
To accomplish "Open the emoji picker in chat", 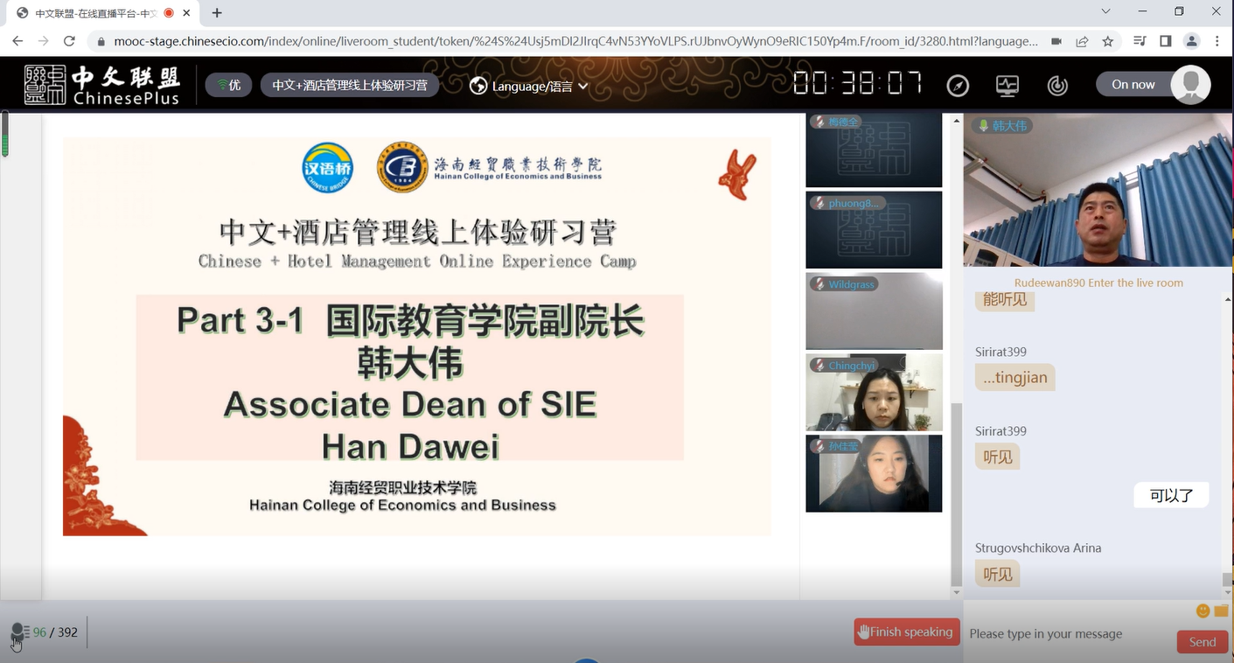I will click(x=1203, y=611).
